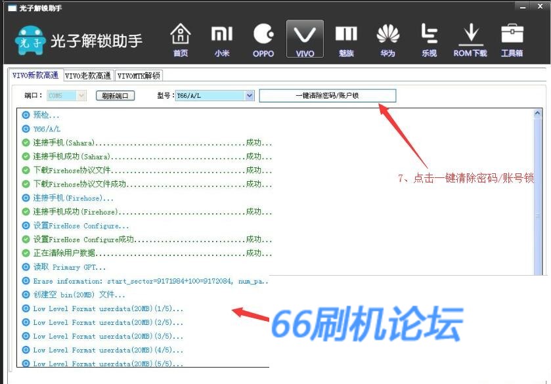Expand the 端口 COM port dropdown
Screen dimensions: 551x384
click(x=81, y=96)
